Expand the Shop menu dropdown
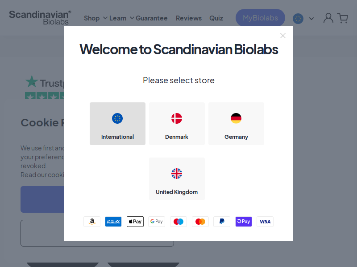This screenshot has height=267, width=357. [x=95, y=18]
